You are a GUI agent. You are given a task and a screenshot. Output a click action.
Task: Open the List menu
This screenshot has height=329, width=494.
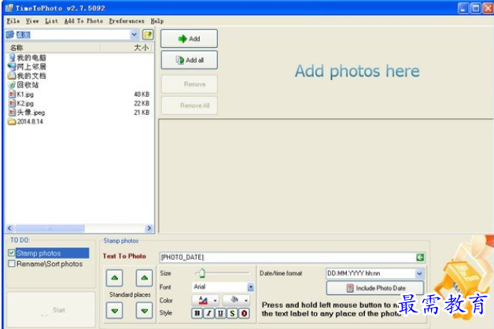click(x=51, y=21)
